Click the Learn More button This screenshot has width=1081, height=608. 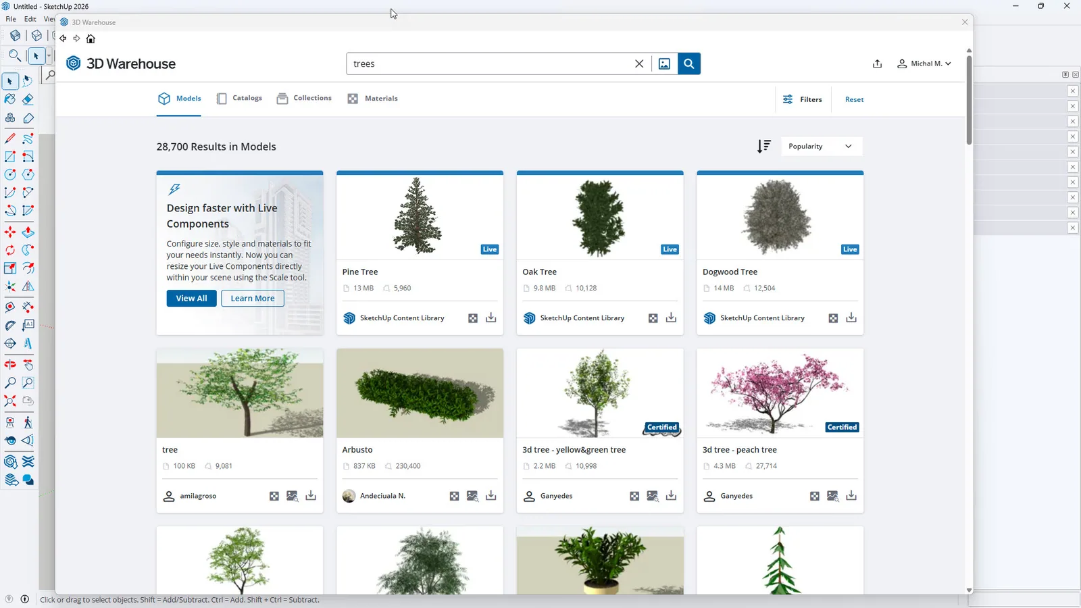pos(253,299)
